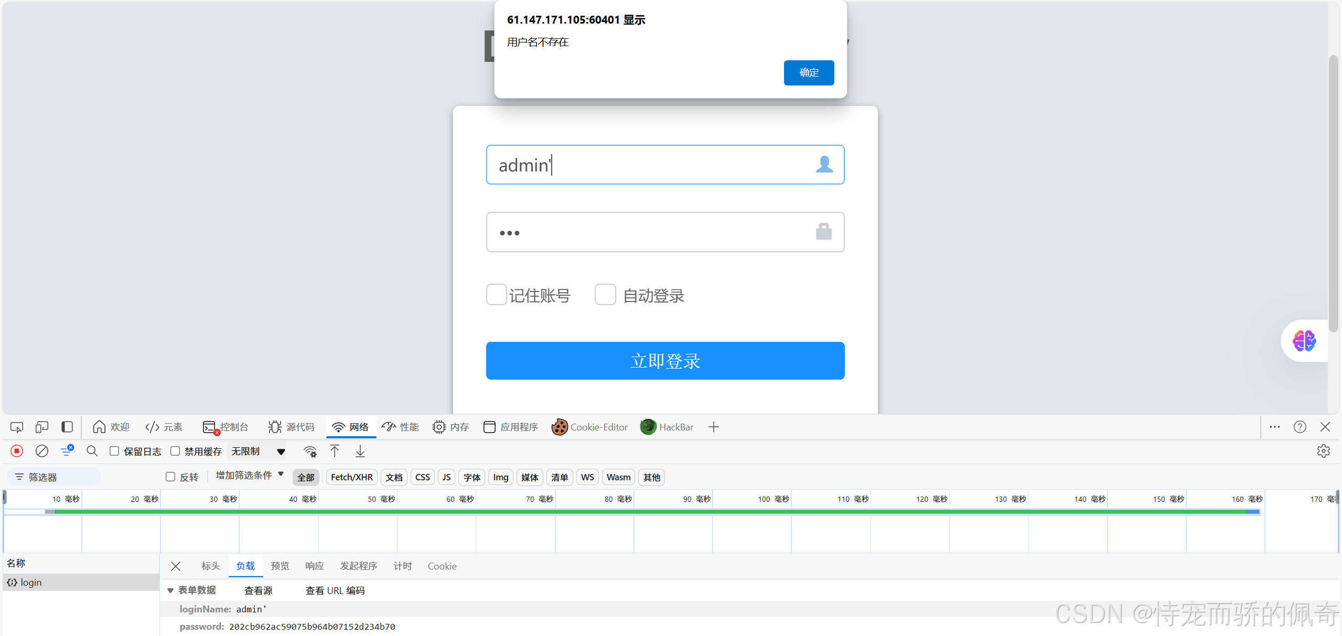Toggle device emulation icon
The width and height of the screenshot is (1342, 636).
click(x=42, y=427)
